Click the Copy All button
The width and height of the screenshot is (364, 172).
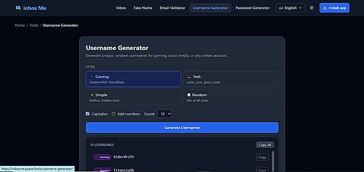point(265,145)
